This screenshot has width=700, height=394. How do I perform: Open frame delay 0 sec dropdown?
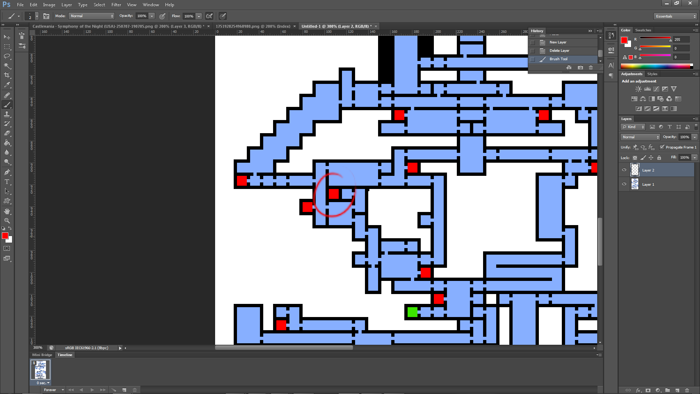pyautogui.click(x=43, y=383)
